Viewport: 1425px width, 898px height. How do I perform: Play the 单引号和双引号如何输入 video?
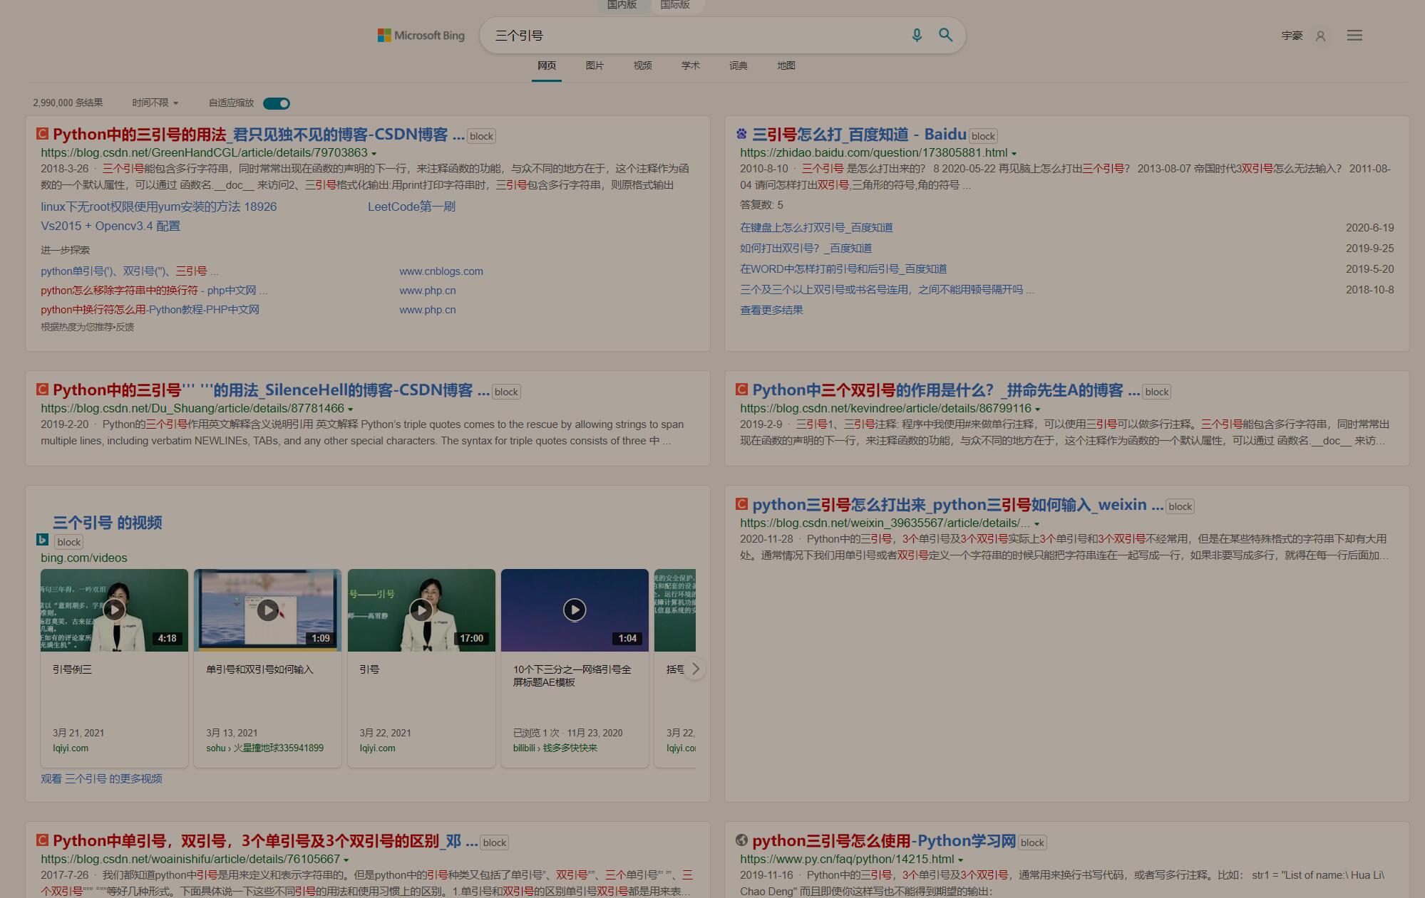(x=267, y=610)
